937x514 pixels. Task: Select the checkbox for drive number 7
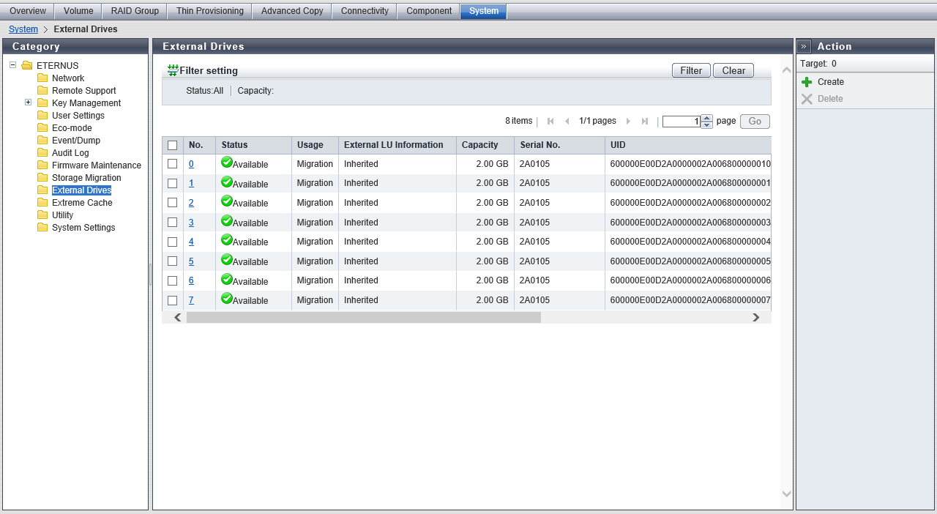coord(172,300)
